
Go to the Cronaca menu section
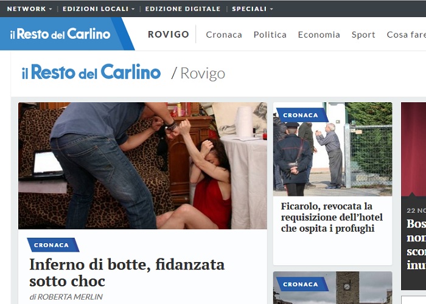224,35
